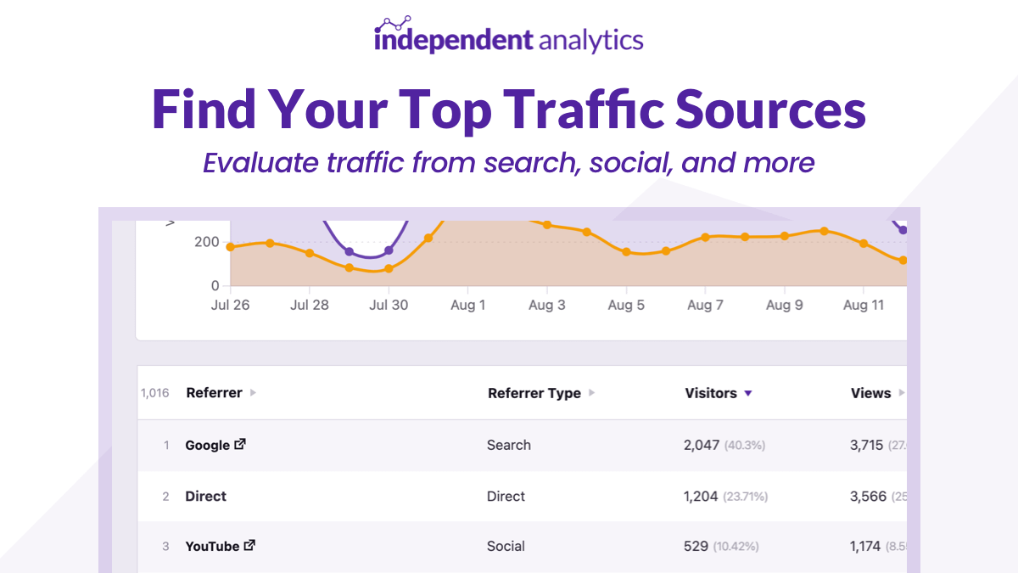Click the sort triangle beside Visitors
The height and width of the screenshot is (573, 1018).
click(x=747, y=393)
